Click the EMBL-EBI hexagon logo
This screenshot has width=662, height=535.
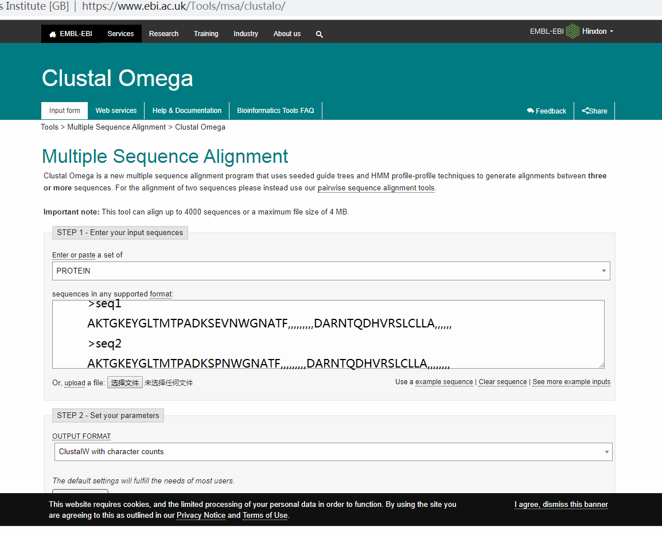573,31
